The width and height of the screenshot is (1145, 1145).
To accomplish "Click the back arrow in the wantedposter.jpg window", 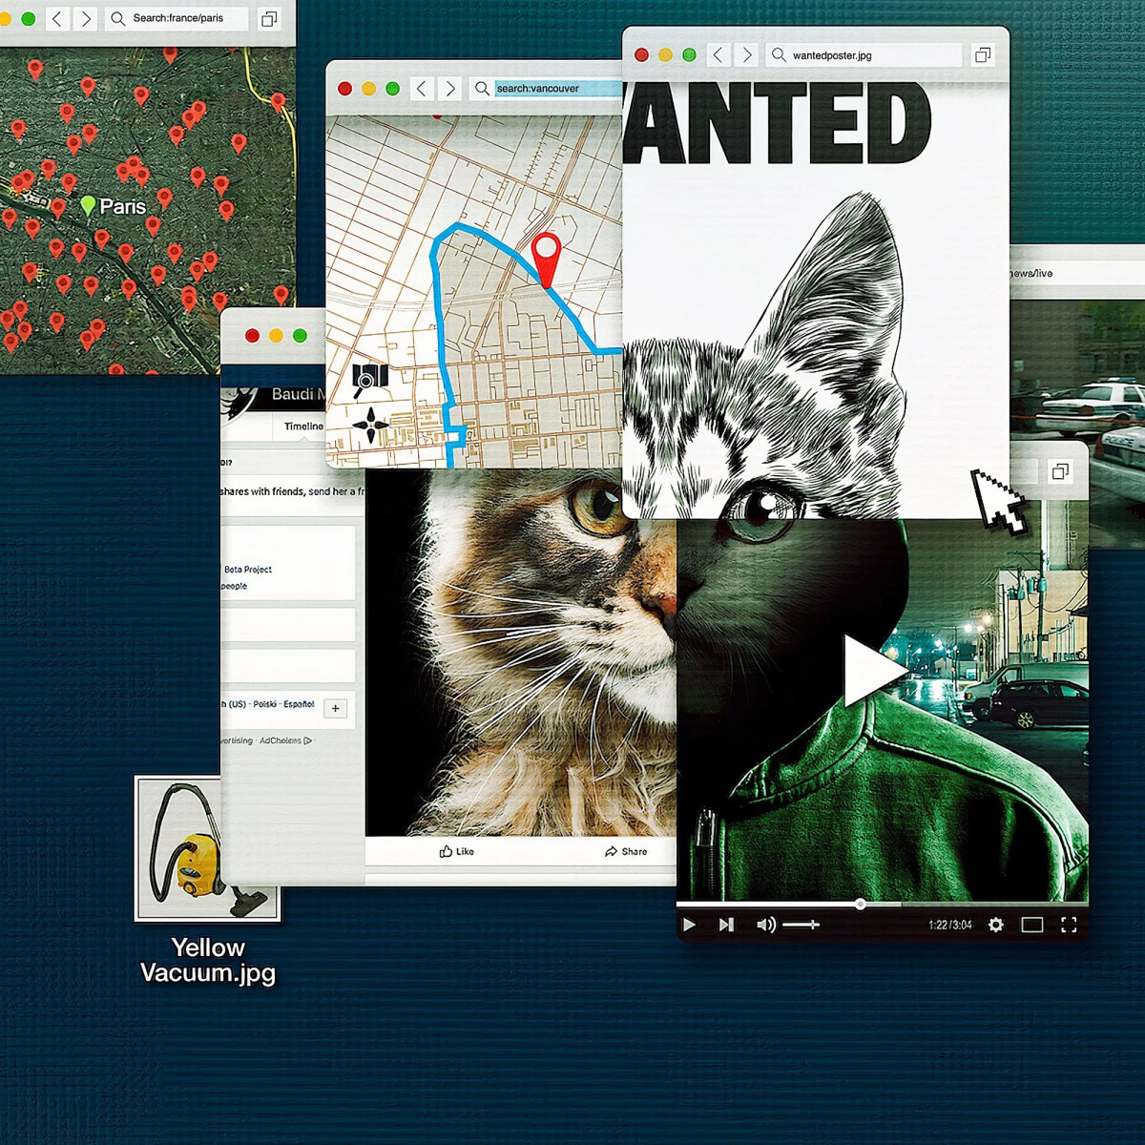I will coord(718,54).
